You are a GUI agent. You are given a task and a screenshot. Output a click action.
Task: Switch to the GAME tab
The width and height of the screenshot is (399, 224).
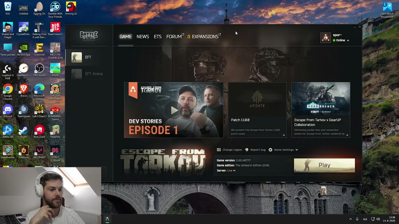tap(126, 37)
